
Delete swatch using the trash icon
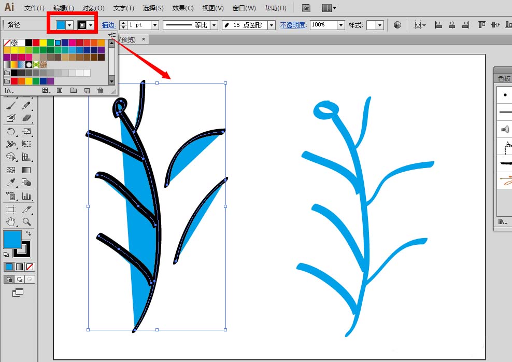click(x=100, y=90)
